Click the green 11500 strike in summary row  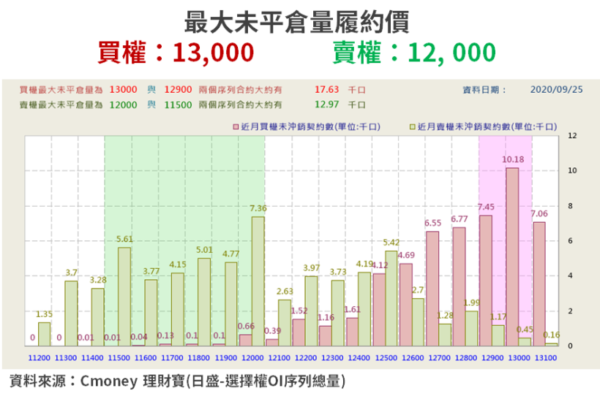[x=178, y=104]
